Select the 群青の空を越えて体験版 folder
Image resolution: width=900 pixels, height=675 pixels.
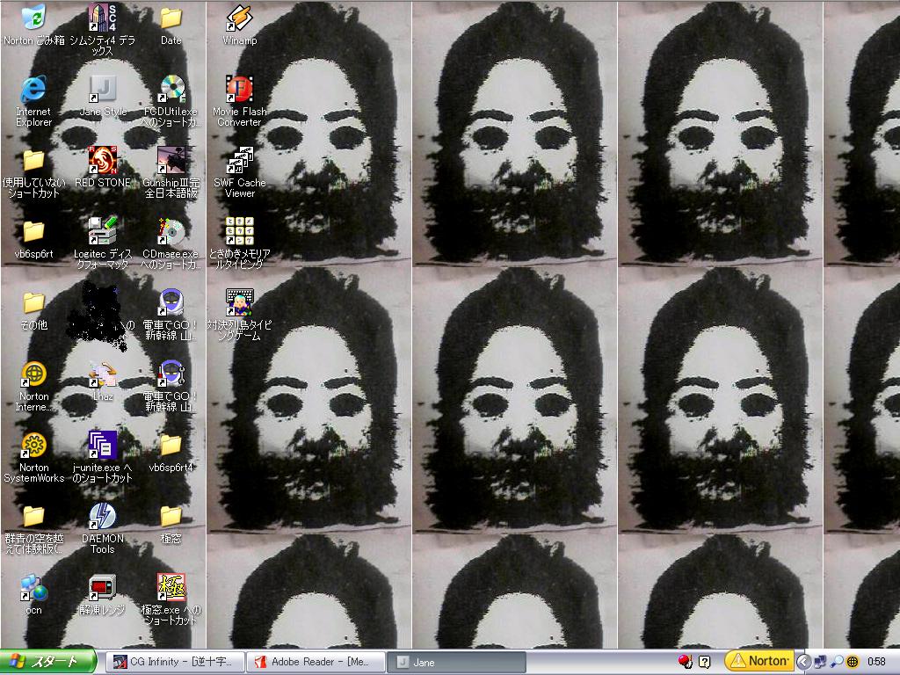[x=34, y=516]
